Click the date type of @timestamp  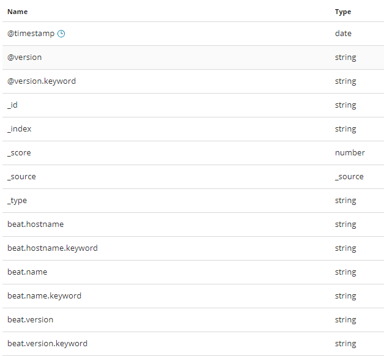tap(343, 34)
